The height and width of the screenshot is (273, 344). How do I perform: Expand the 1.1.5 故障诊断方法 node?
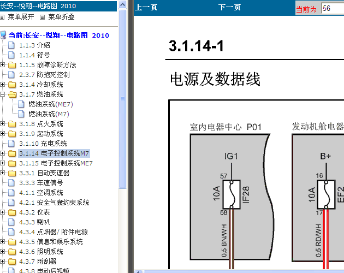click(2, 65)
